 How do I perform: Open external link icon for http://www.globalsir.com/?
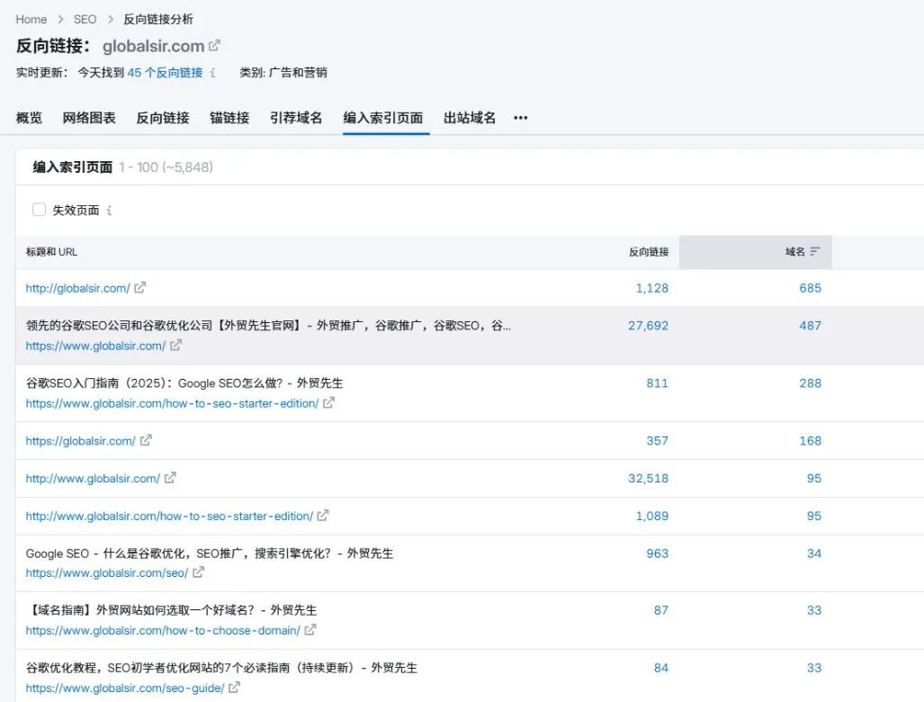(170, 478)
